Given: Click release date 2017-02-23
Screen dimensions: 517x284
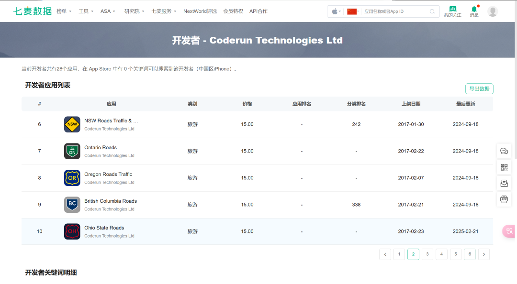Looking at the screenshot, I should tap(411, 231).
